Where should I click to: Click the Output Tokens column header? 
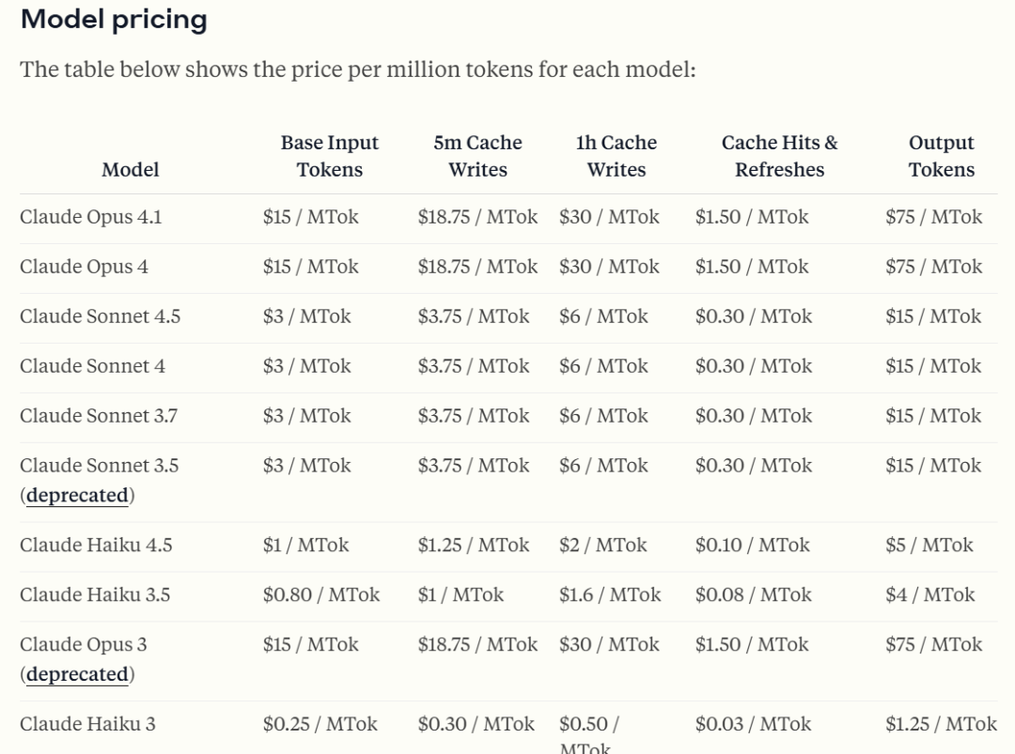[x=941, y=156]
